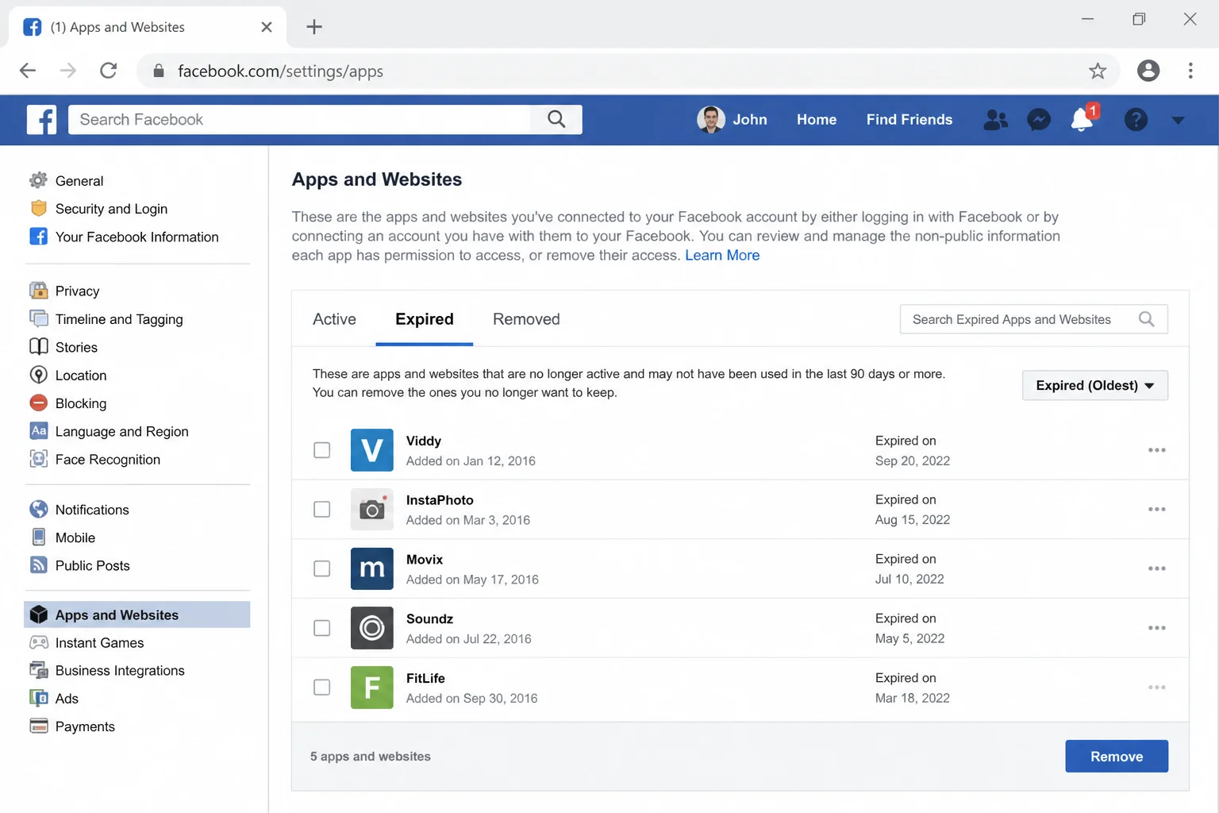Open Language and Region settings
The height and width of the screenshot is (813, 1219).
pos(121,431)
